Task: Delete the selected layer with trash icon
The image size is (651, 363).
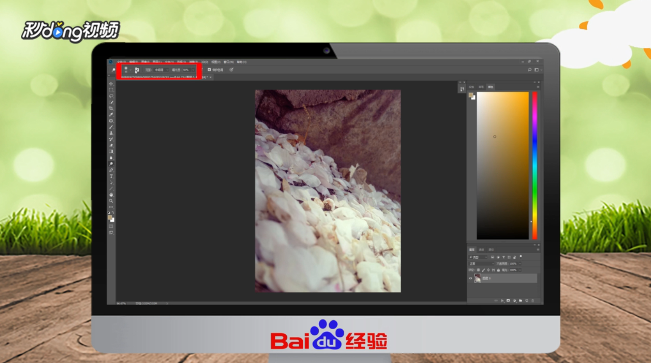Action: pos(533,301)
